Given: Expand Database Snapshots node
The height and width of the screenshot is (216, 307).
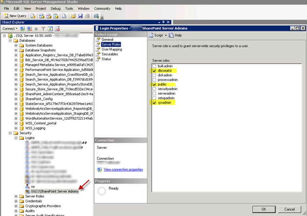Looking at the screenshot, I should coord(16,50).
